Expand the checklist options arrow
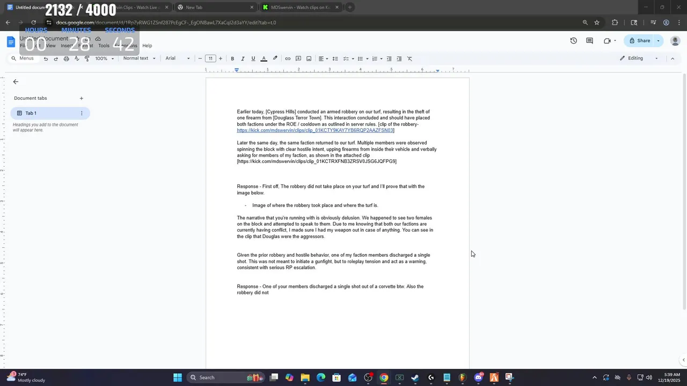 click(353, 58)
